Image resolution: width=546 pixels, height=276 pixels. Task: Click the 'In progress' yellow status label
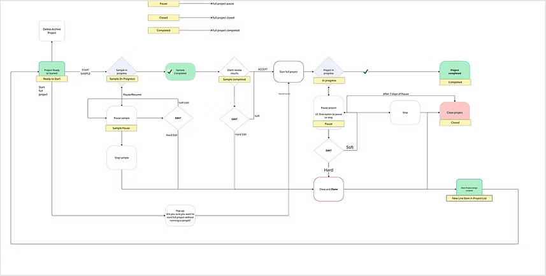(x=329, y=81)
